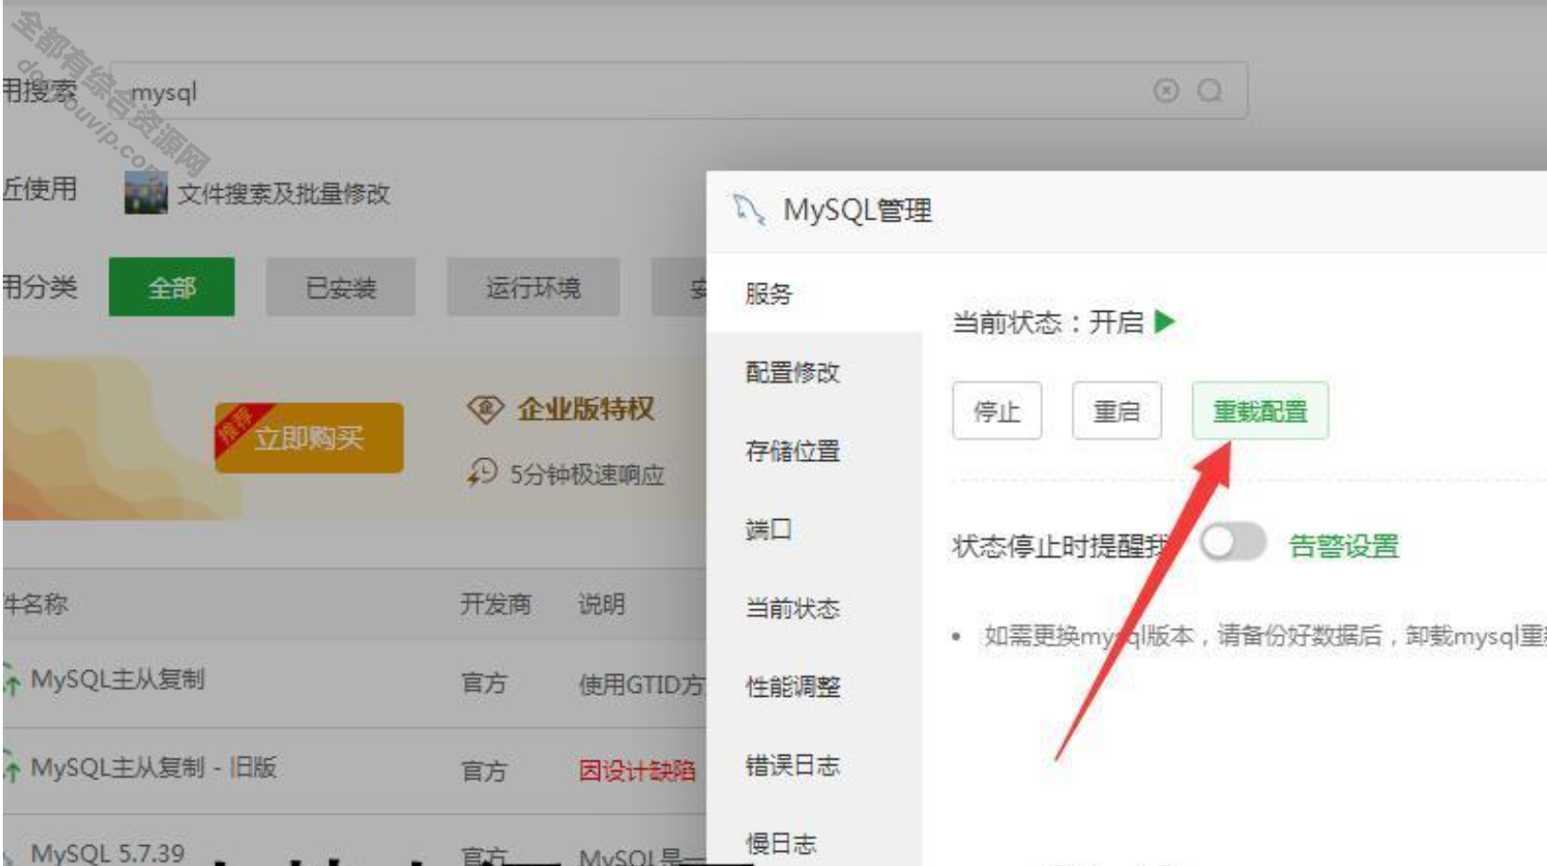Open the 存储位置 tab
This screenshot has width=1547, height=866.
[815, 451]
